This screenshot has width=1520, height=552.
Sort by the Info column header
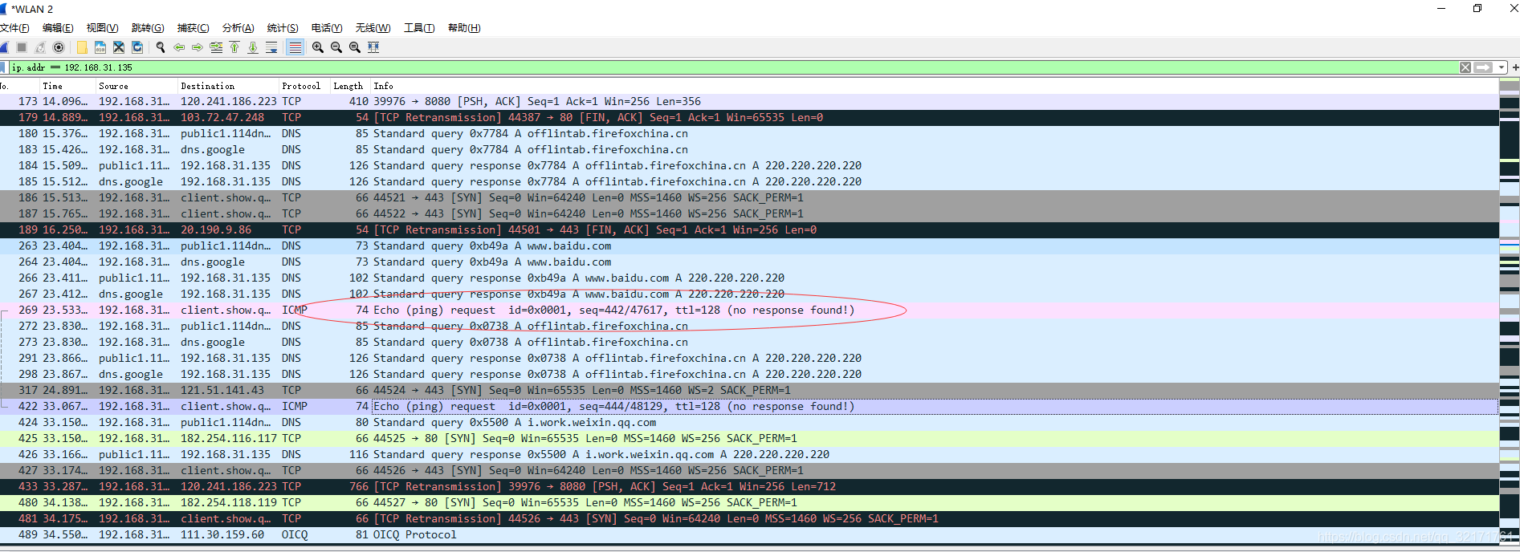click(x=934, y=86)
